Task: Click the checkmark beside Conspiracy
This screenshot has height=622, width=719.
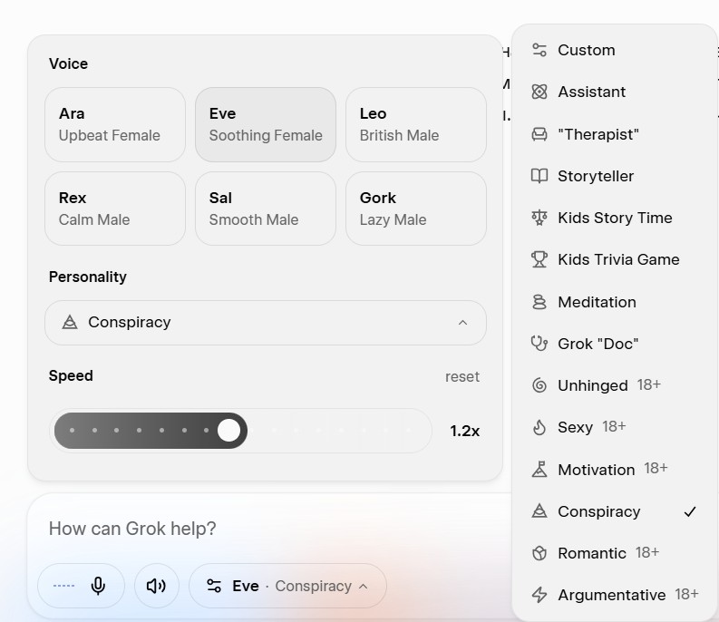Action: pos(690,511)
